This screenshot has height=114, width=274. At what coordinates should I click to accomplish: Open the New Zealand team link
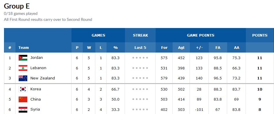point(43,78)
